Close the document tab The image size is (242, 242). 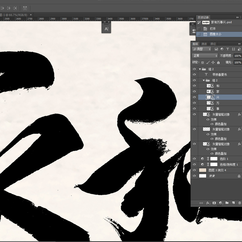point(31,15)
